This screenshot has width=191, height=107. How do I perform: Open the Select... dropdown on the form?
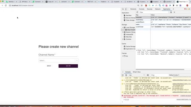coord(58,61)
